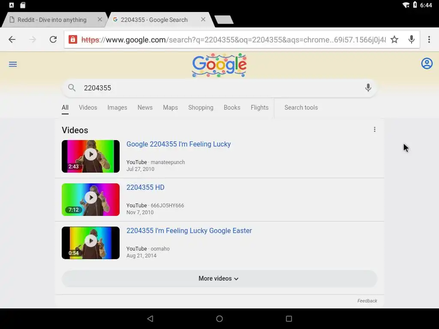
Task: Tap the SD card notification icon
Action: 23,5
